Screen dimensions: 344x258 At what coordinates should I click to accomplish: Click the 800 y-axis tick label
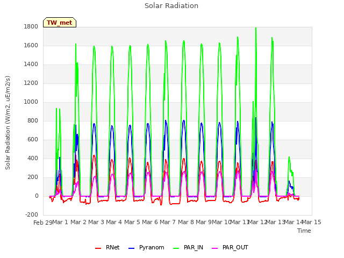(33, 120)
